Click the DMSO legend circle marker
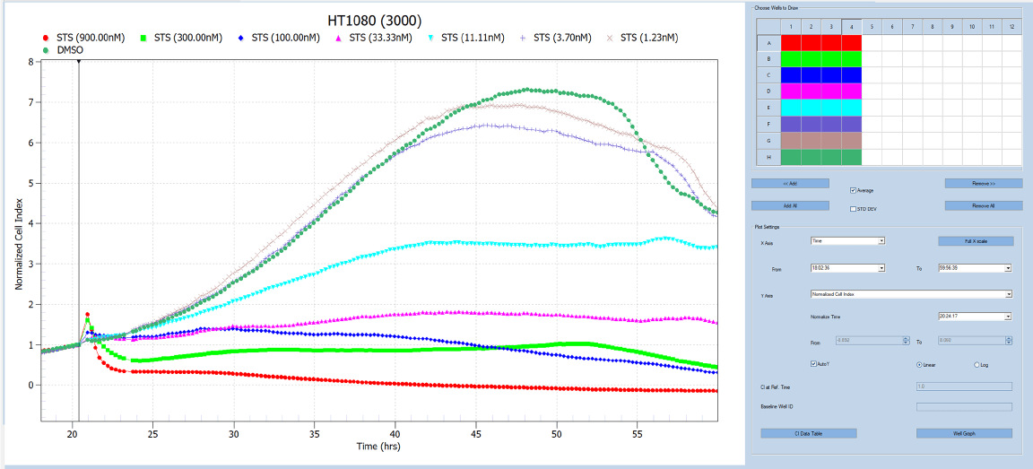Screen dimensions: 1033x469 (x=45, y=51)
